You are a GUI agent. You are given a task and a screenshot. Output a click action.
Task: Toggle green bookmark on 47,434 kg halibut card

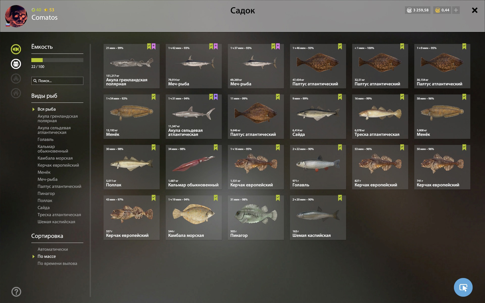[x=340, y=46]
